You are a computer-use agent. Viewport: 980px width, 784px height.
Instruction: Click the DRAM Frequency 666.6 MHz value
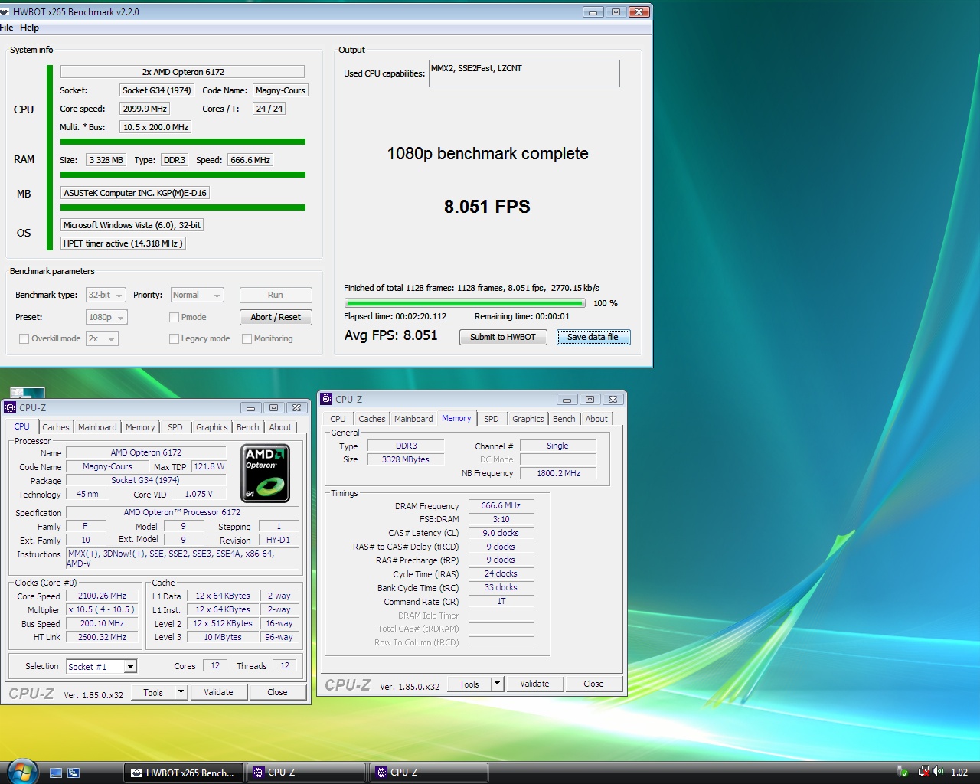[501, 506]
